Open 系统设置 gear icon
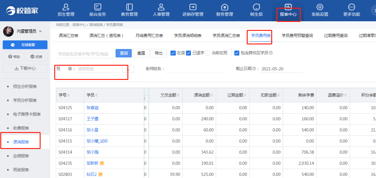 pyautogui.click(x=320, y=7)
